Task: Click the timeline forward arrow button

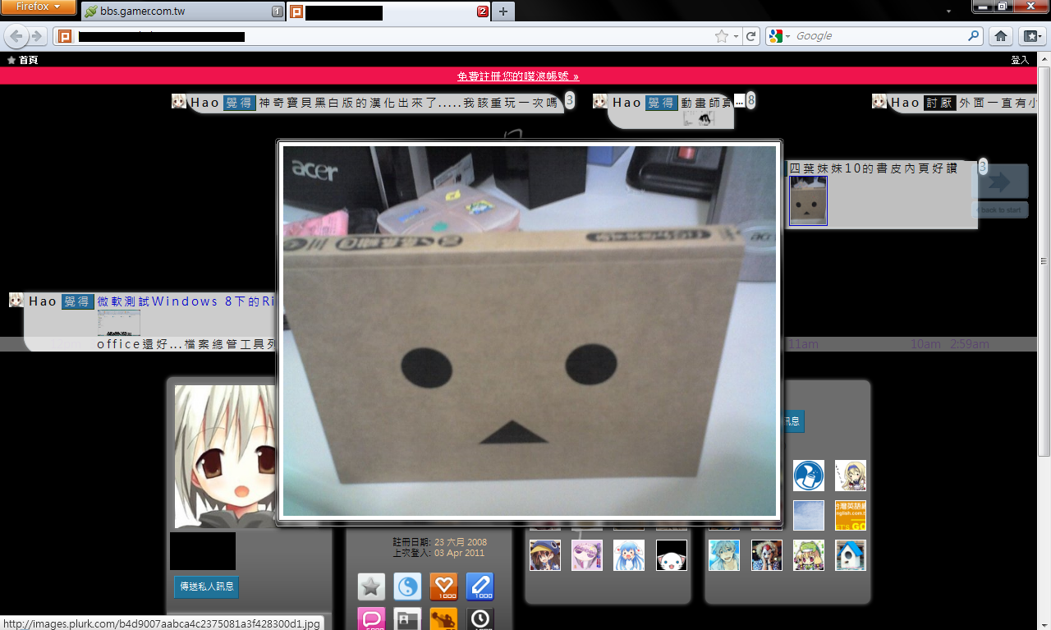Action: click(999, 182)
